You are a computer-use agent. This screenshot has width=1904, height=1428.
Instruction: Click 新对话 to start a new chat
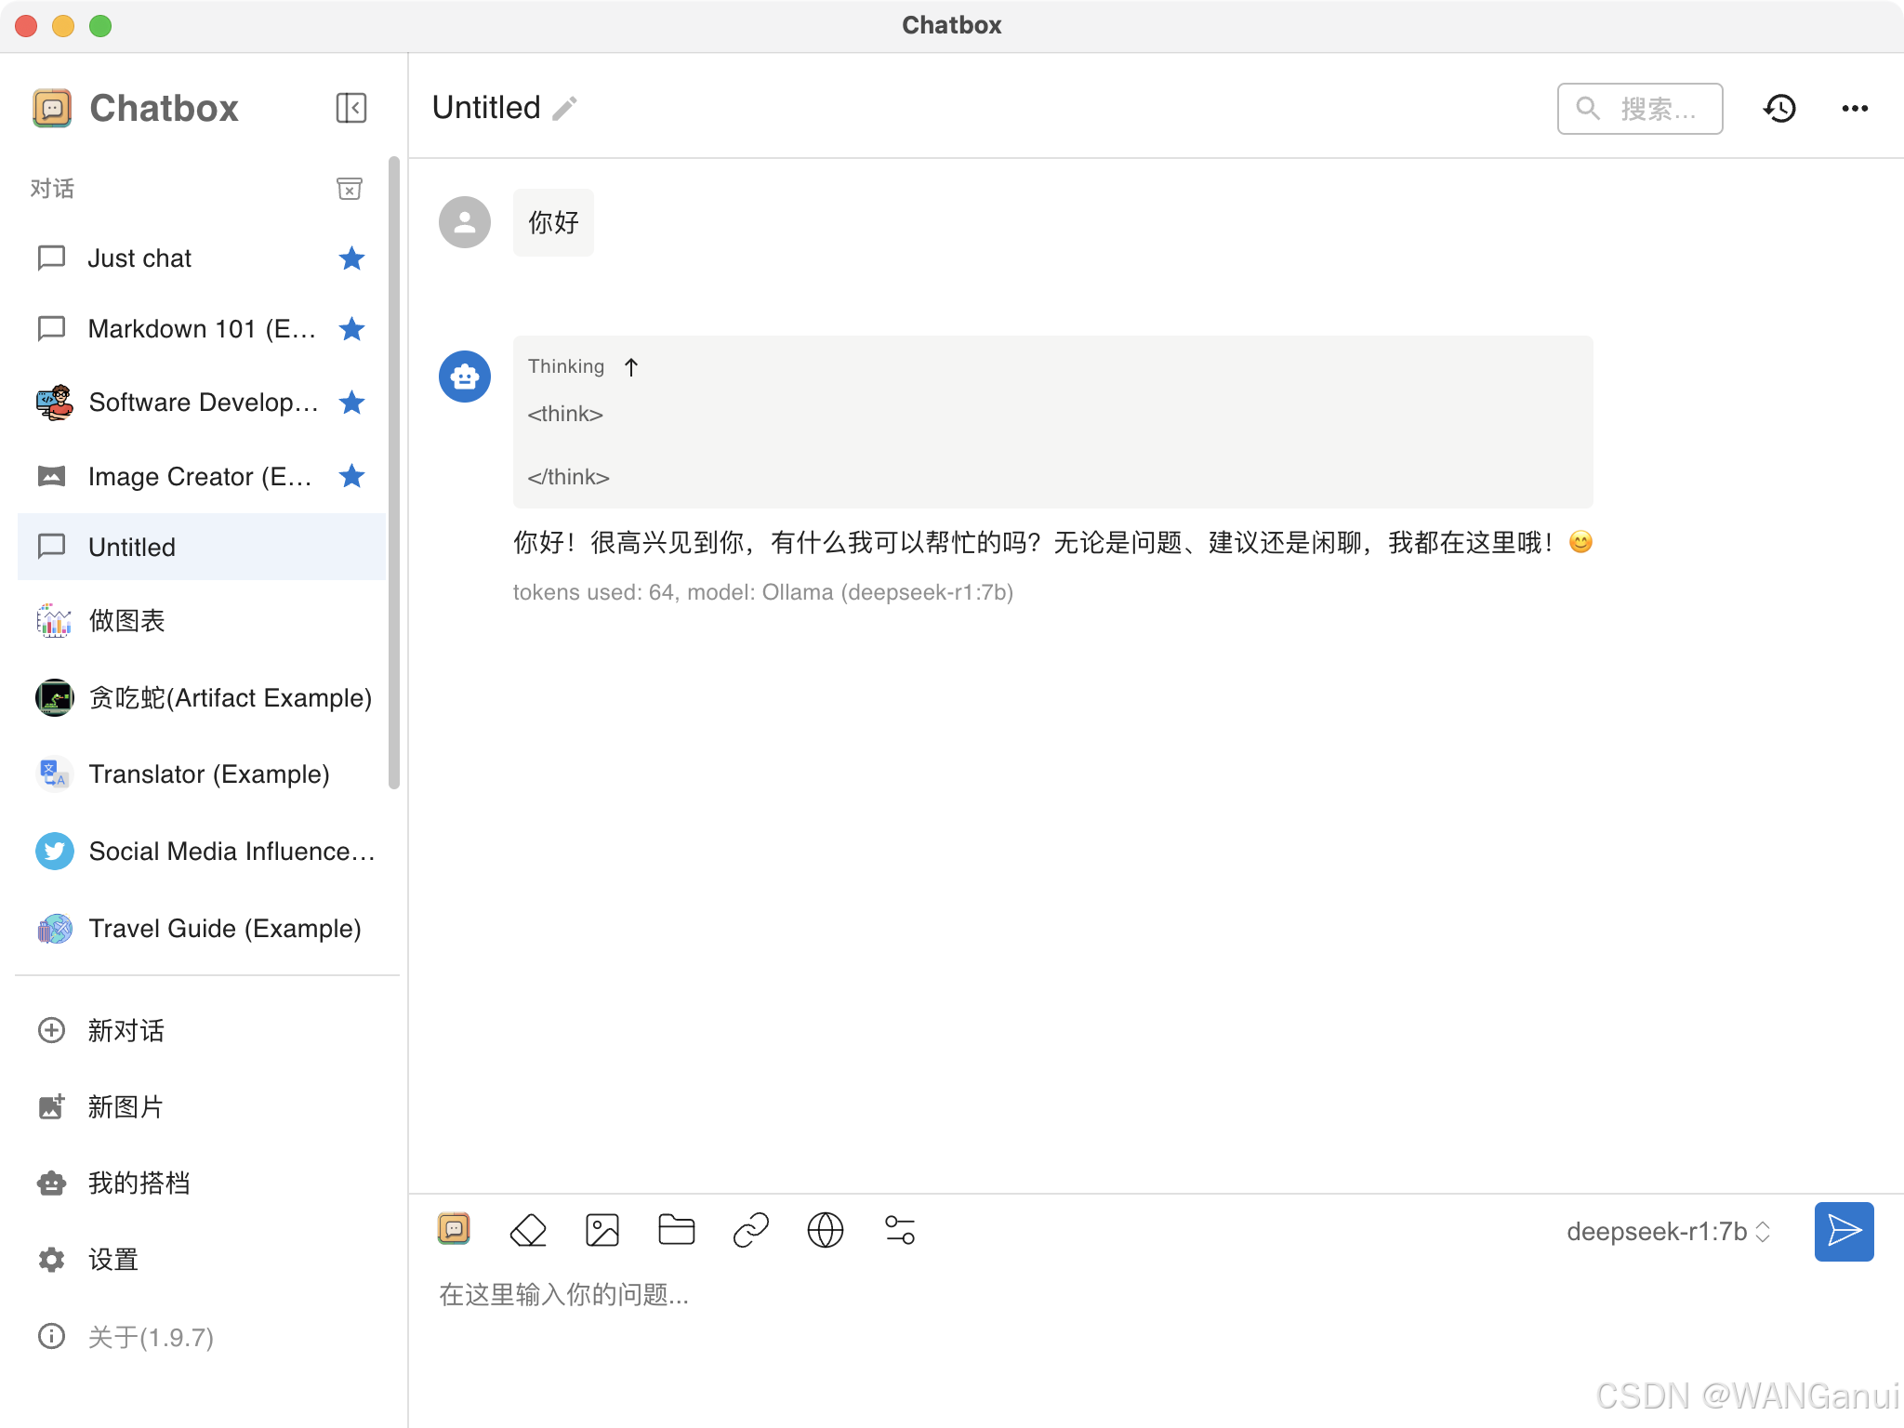pyautogui.click(x=126, y=1030)
